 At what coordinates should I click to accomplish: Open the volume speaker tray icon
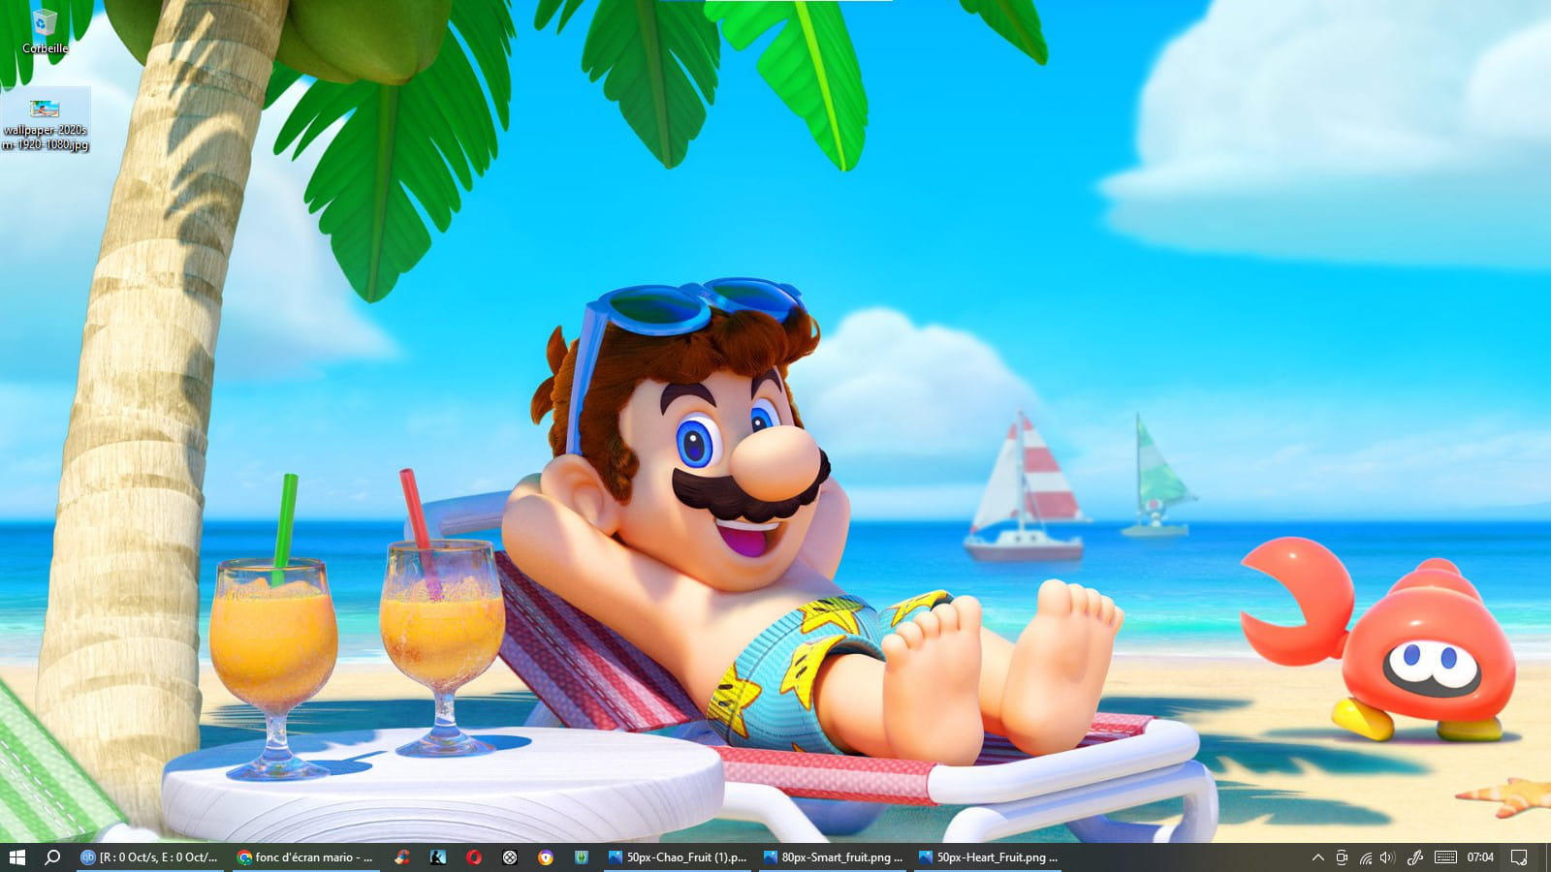pyautogui.click(x=1387, y=856)
